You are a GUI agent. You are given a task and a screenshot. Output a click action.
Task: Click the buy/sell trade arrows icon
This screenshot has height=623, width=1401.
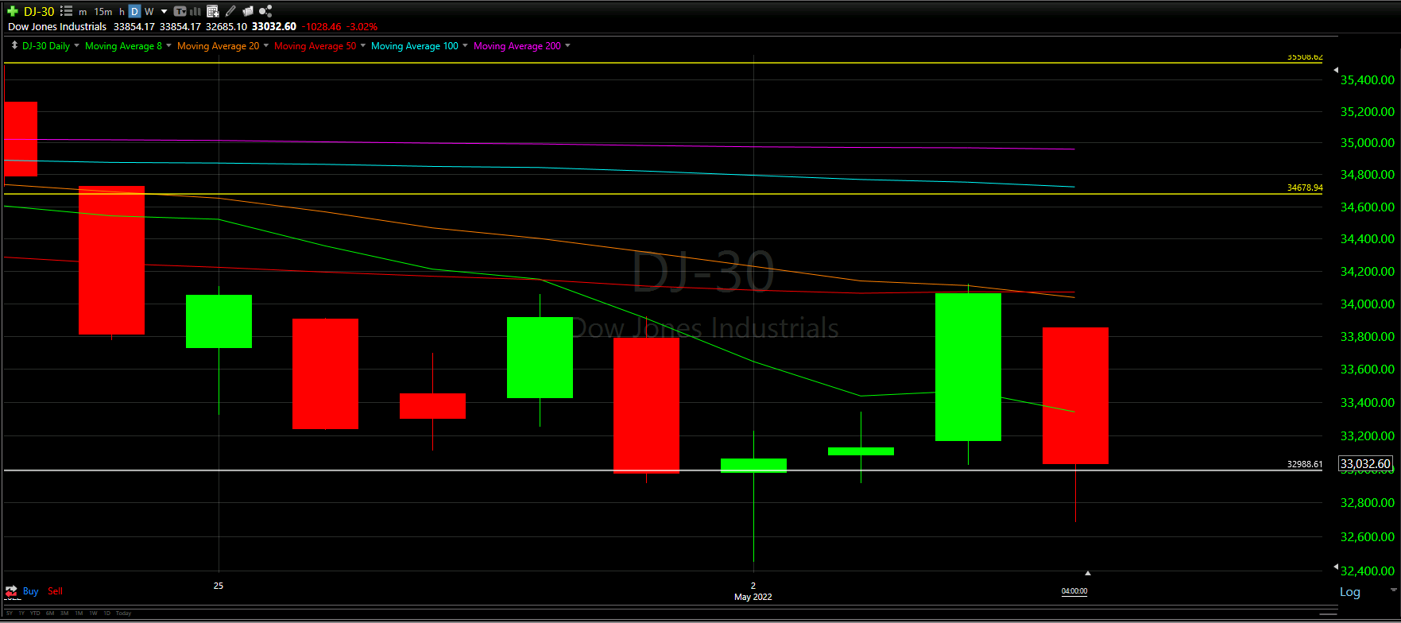click(11, 591)
